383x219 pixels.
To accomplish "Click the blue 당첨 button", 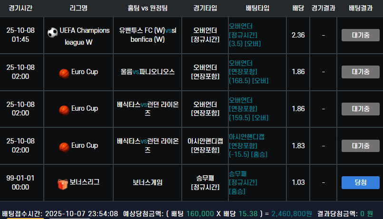I will 360,182.
